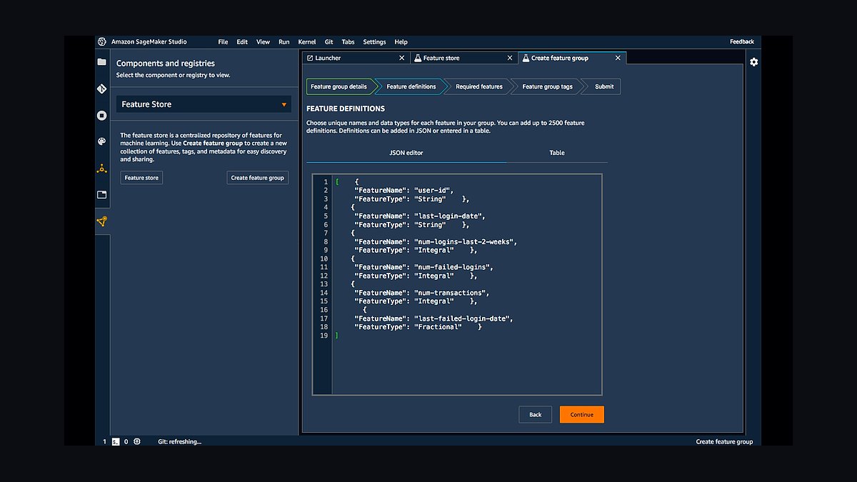Open the Git sidebar icon
This screenshot has width=857, height=482.
tap(101, 89)
